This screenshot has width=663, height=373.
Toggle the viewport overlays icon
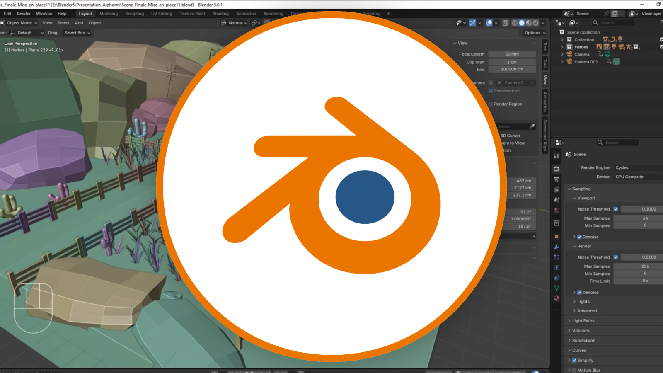[x=489, y=23]
